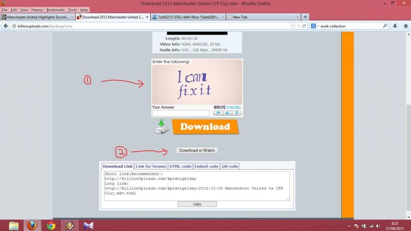Open the Help menu
Viewport: 411px width, 231px height.
pyautogui.click(x=84, y=10)
